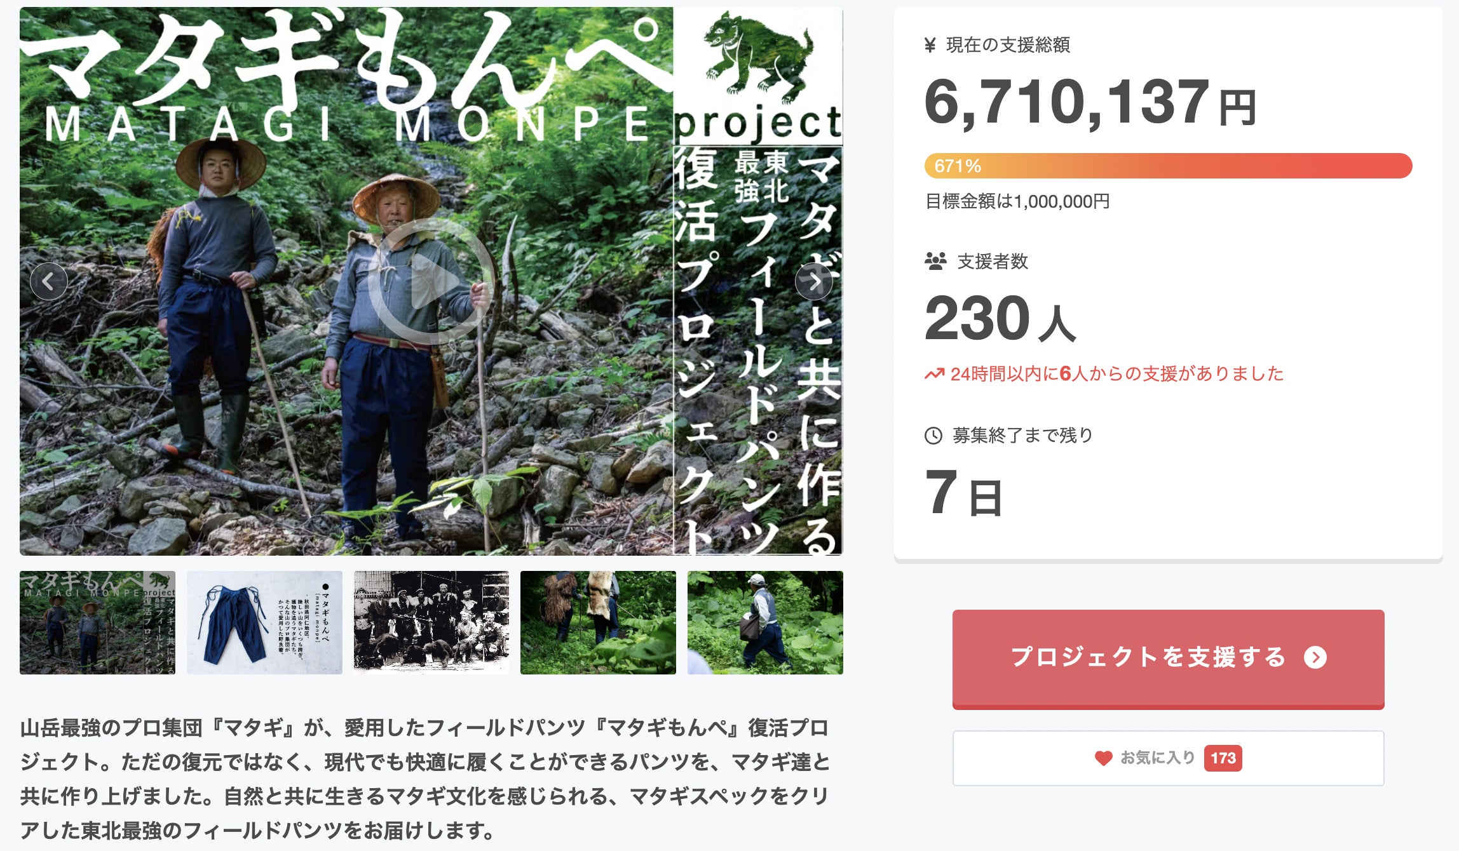Select the blue monpe pants thumbnail

coord(264,622)
